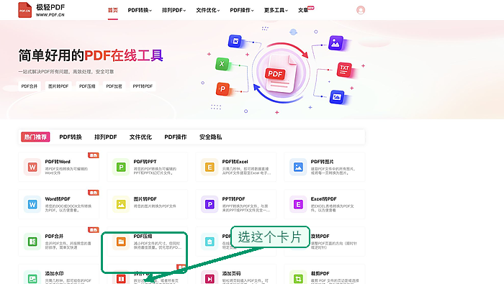
Task: Click the 添加页码 magenta icon
Action: [210, 278]
